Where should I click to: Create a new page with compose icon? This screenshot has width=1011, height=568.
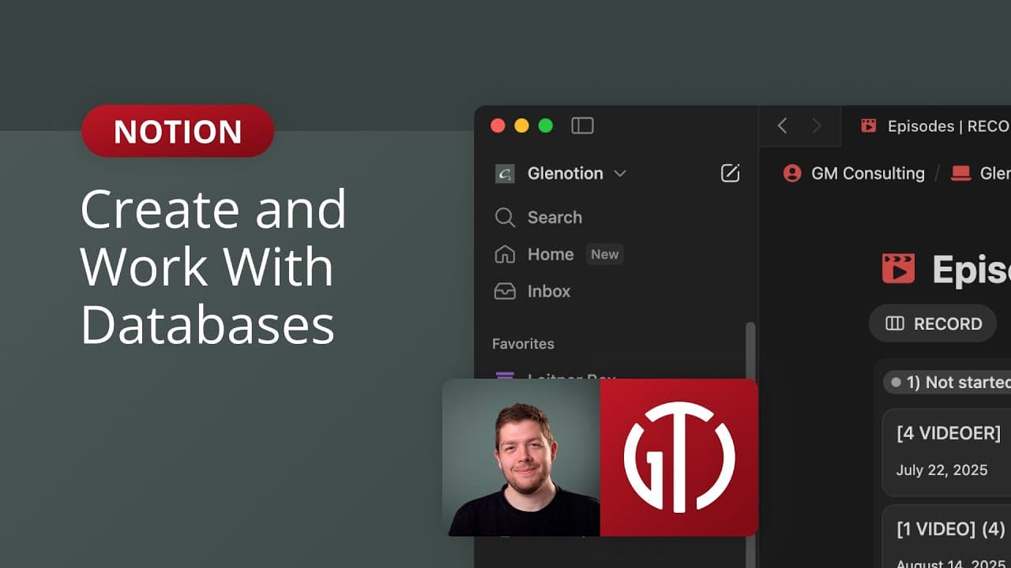[x=730, y=173]
